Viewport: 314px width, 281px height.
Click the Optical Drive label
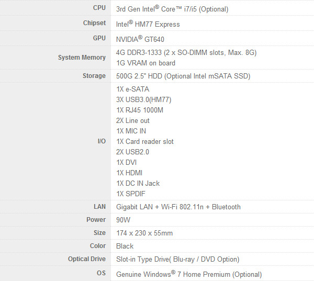(87, 259)
